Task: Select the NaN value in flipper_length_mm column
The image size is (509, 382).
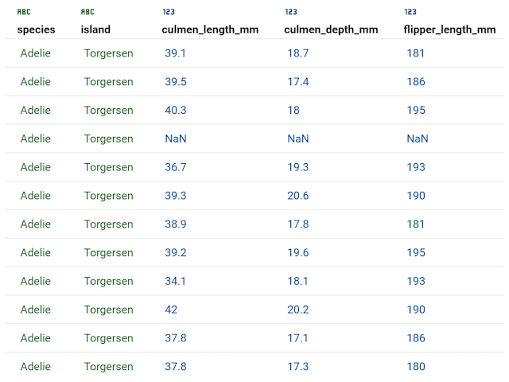Action: click(x=418, y=138)
